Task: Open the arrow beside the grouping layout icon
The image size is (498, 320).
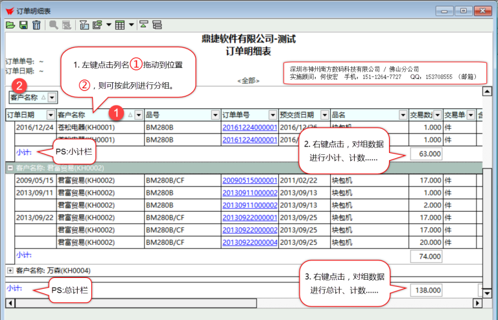Action: (109, 25)
